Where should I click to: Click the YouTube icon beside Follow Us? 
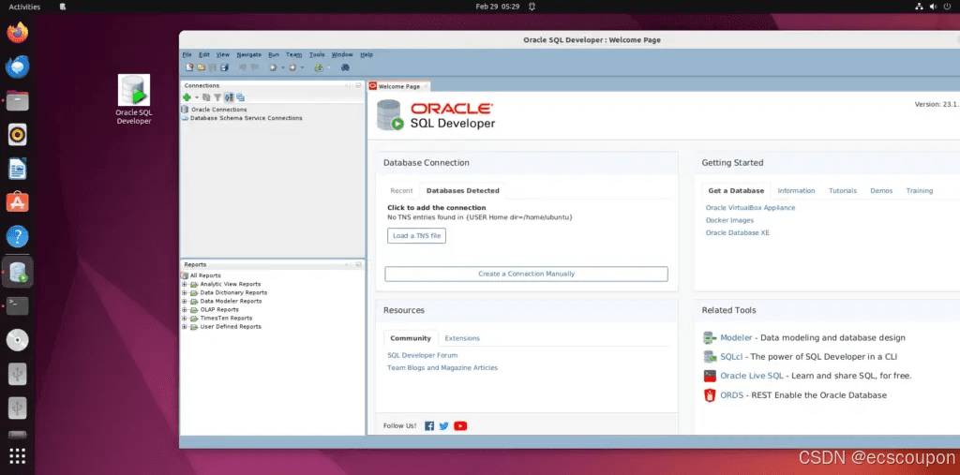pyautogui.click(x=460, y=426)
